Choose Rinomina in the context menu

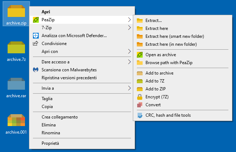coord(50,133)
